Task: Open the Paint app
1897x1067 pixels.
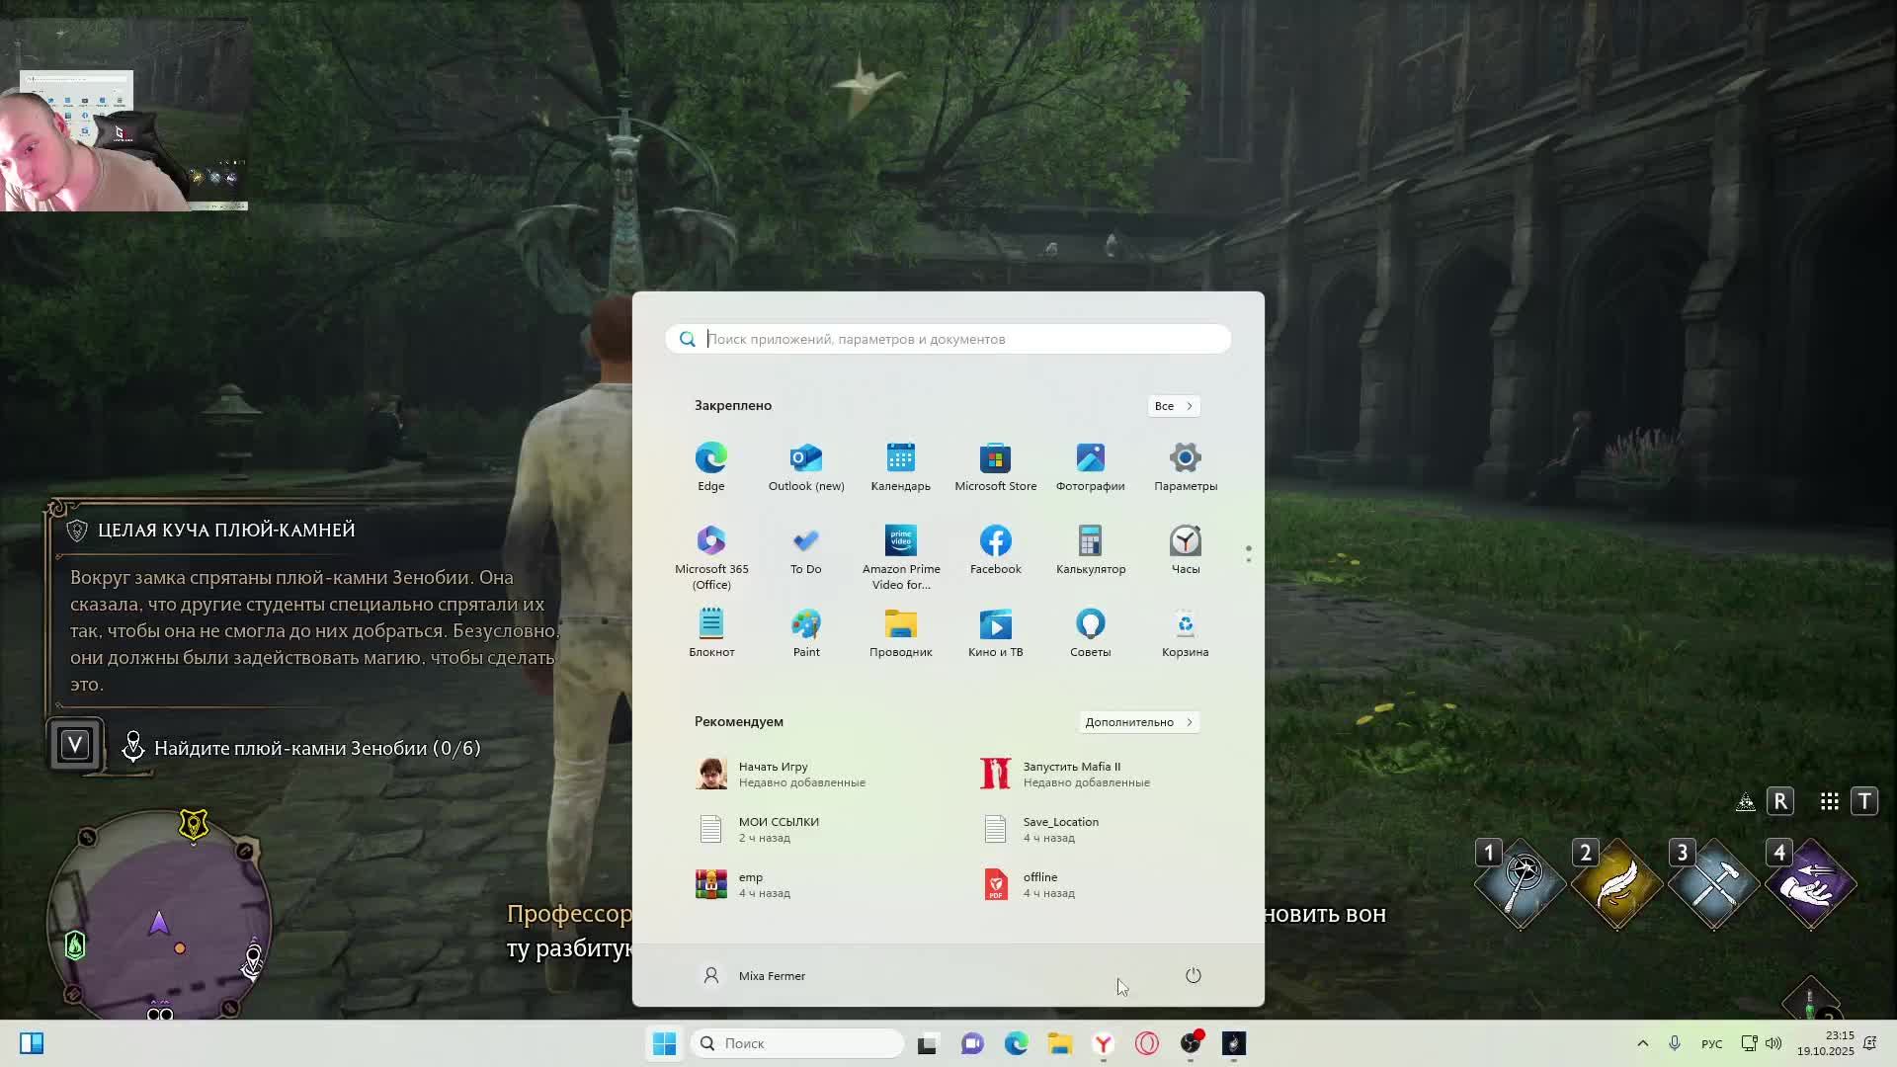Action: [805, 632]
